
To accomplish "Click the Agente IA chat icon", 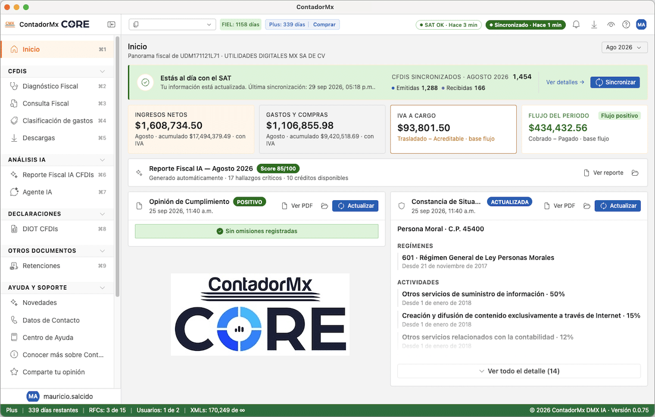I will [14, 192].
